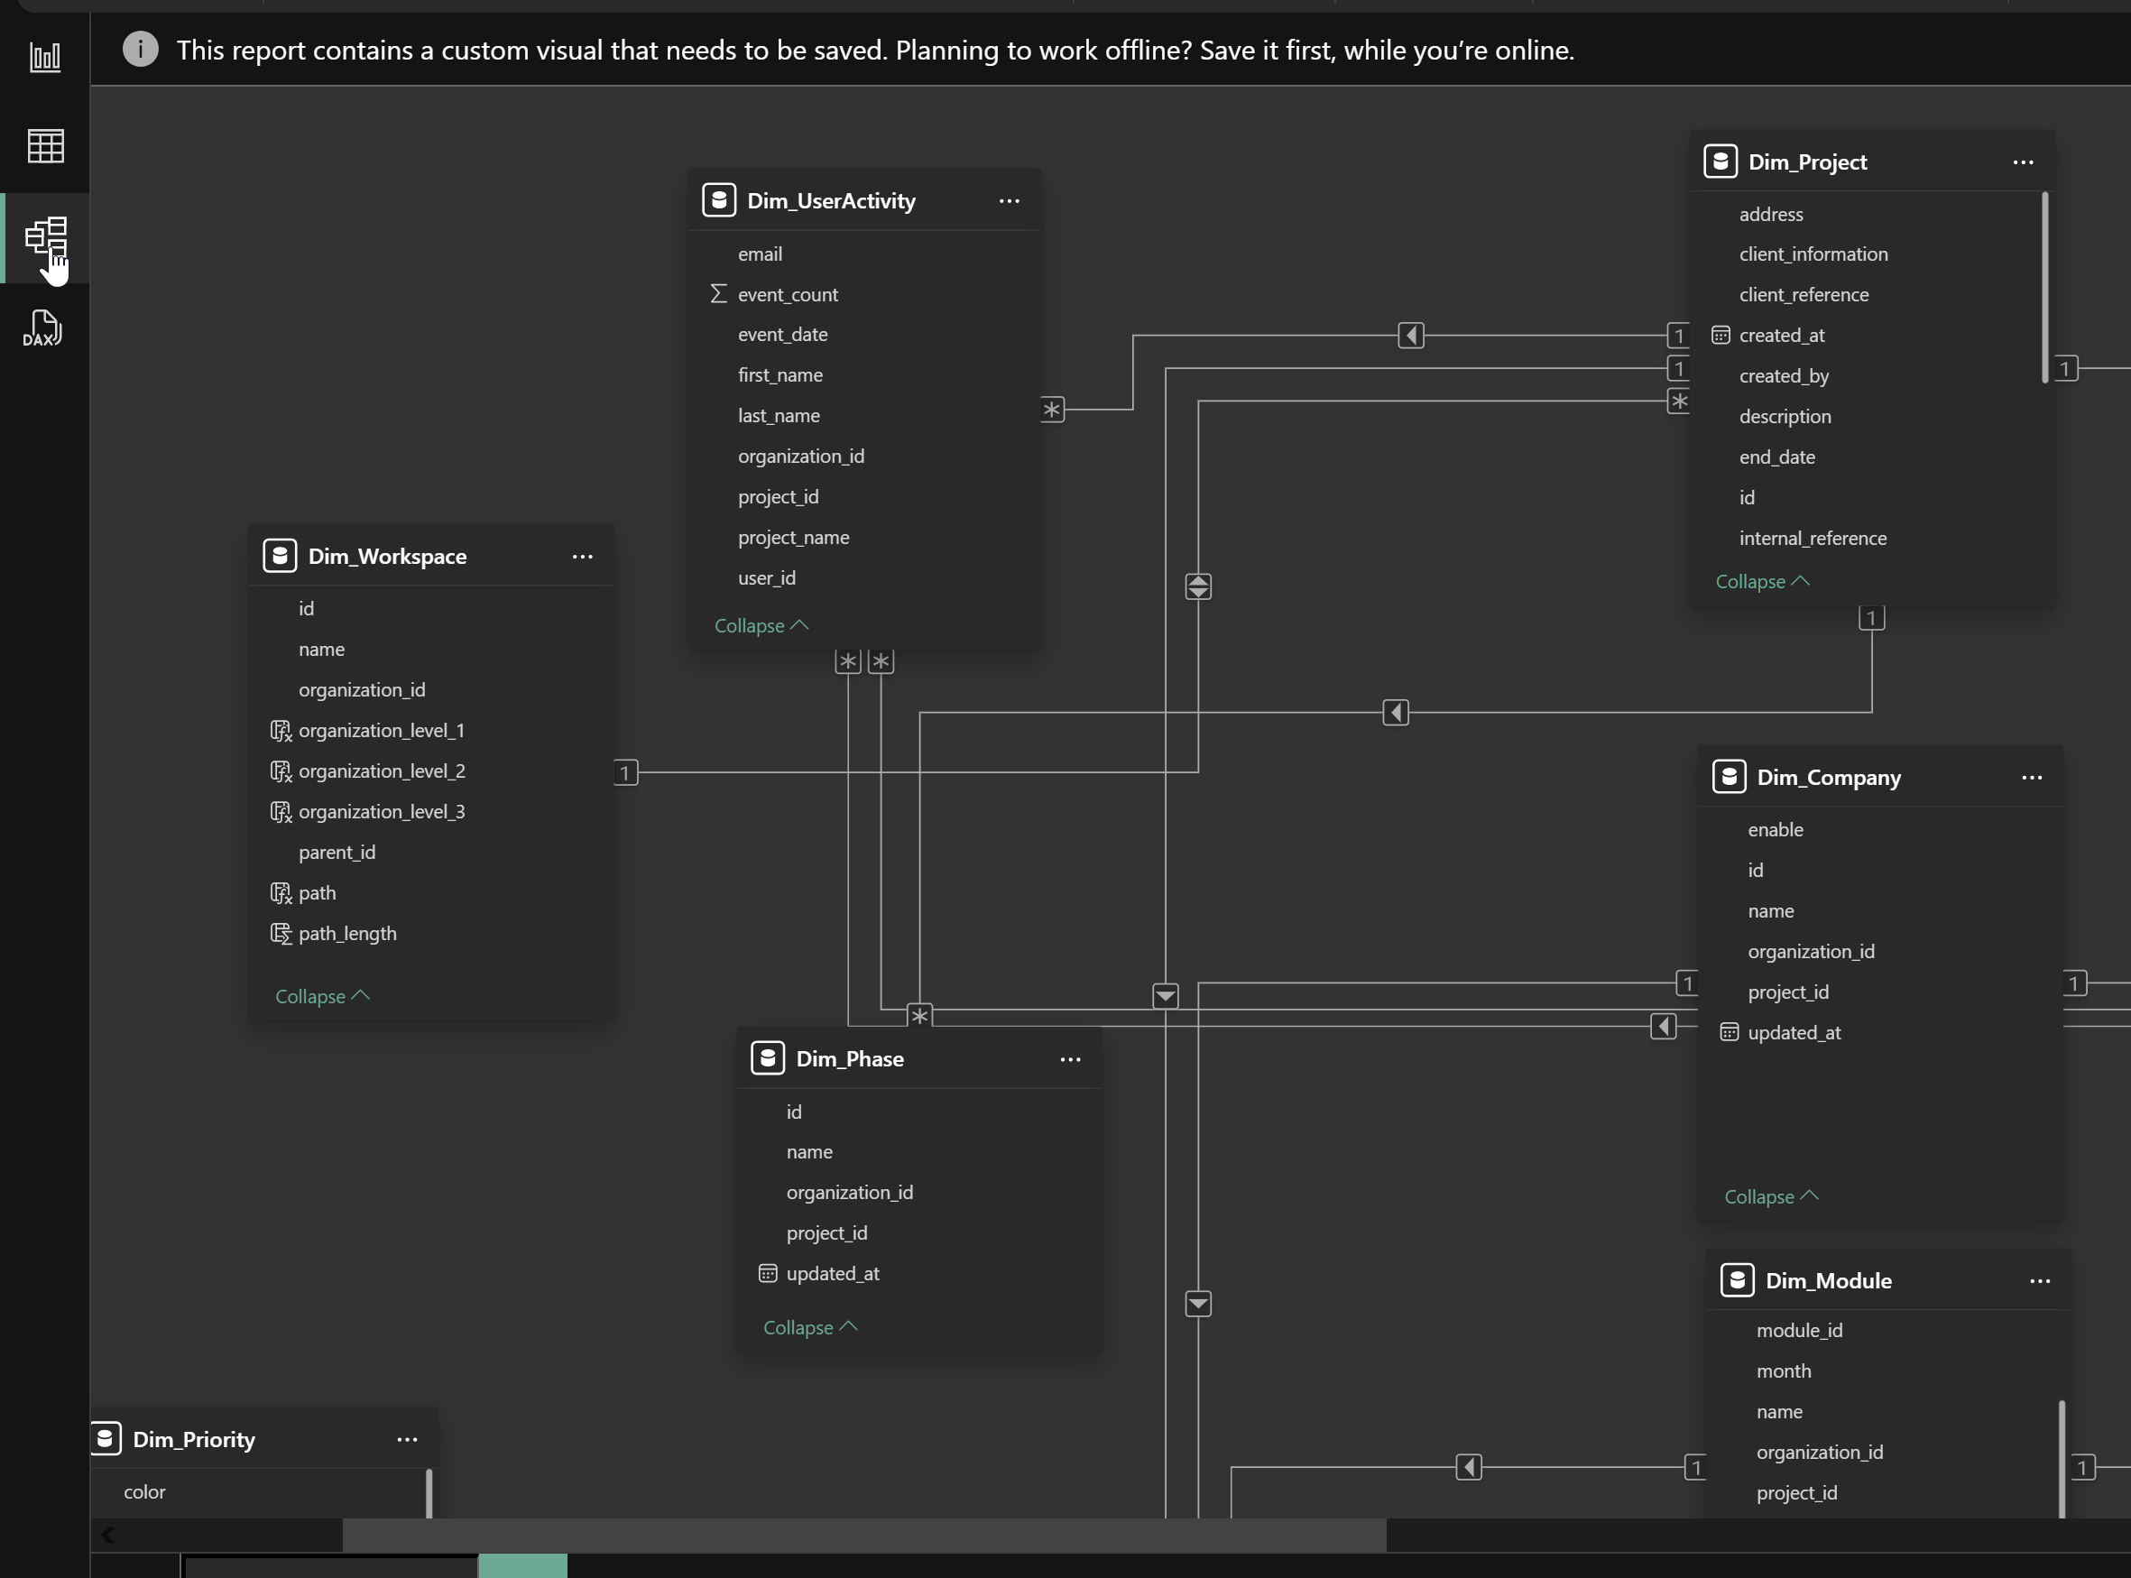The image size is (2131, 1578).
Task: Open Dim_Project more options ellipsis
Action: [x=2022, y=162]
